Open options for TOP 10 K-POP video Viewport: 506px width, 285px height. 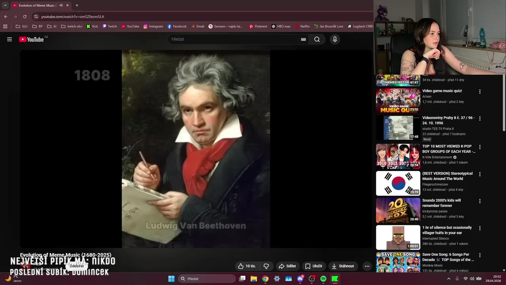(x=480, y=147)
